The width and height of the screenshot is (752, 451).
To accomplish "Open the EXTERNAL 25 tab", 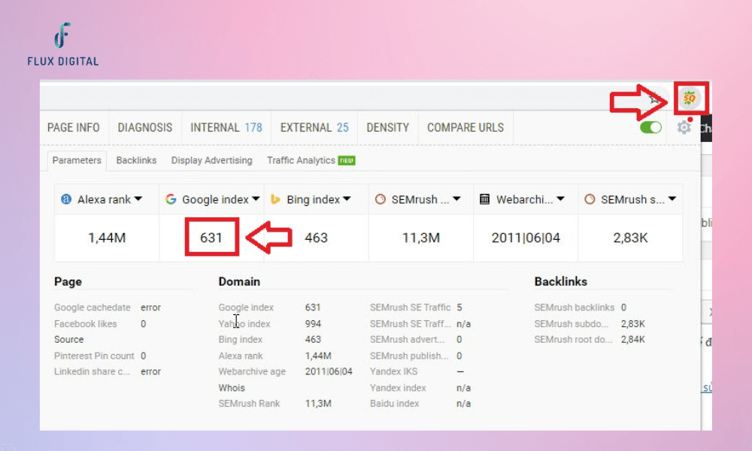I will 314,128.
